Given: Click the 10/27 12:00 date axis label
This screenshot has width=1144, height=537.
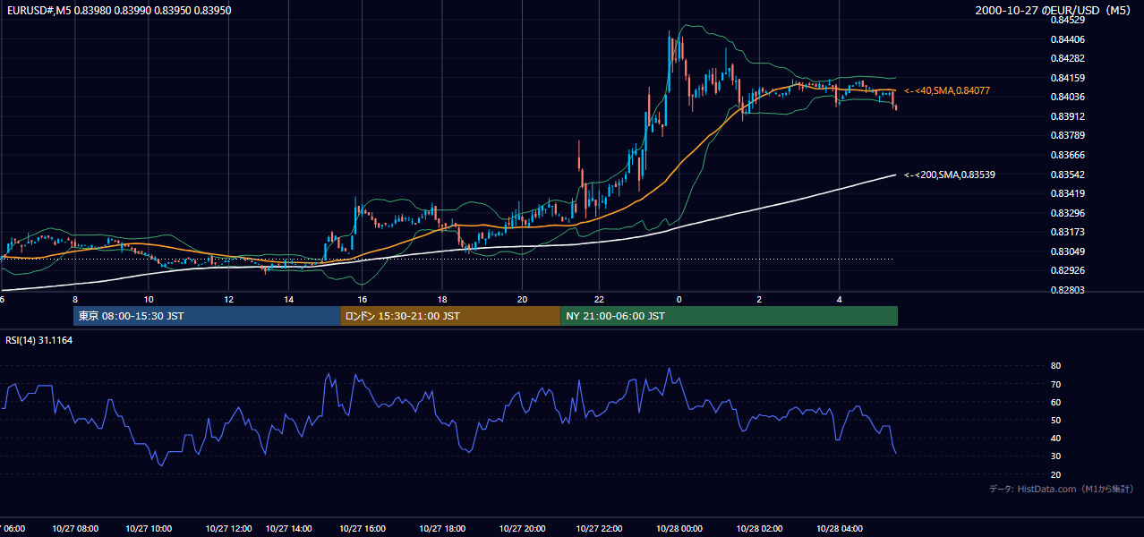Looking at the screenshot, I should pos(228,528).
